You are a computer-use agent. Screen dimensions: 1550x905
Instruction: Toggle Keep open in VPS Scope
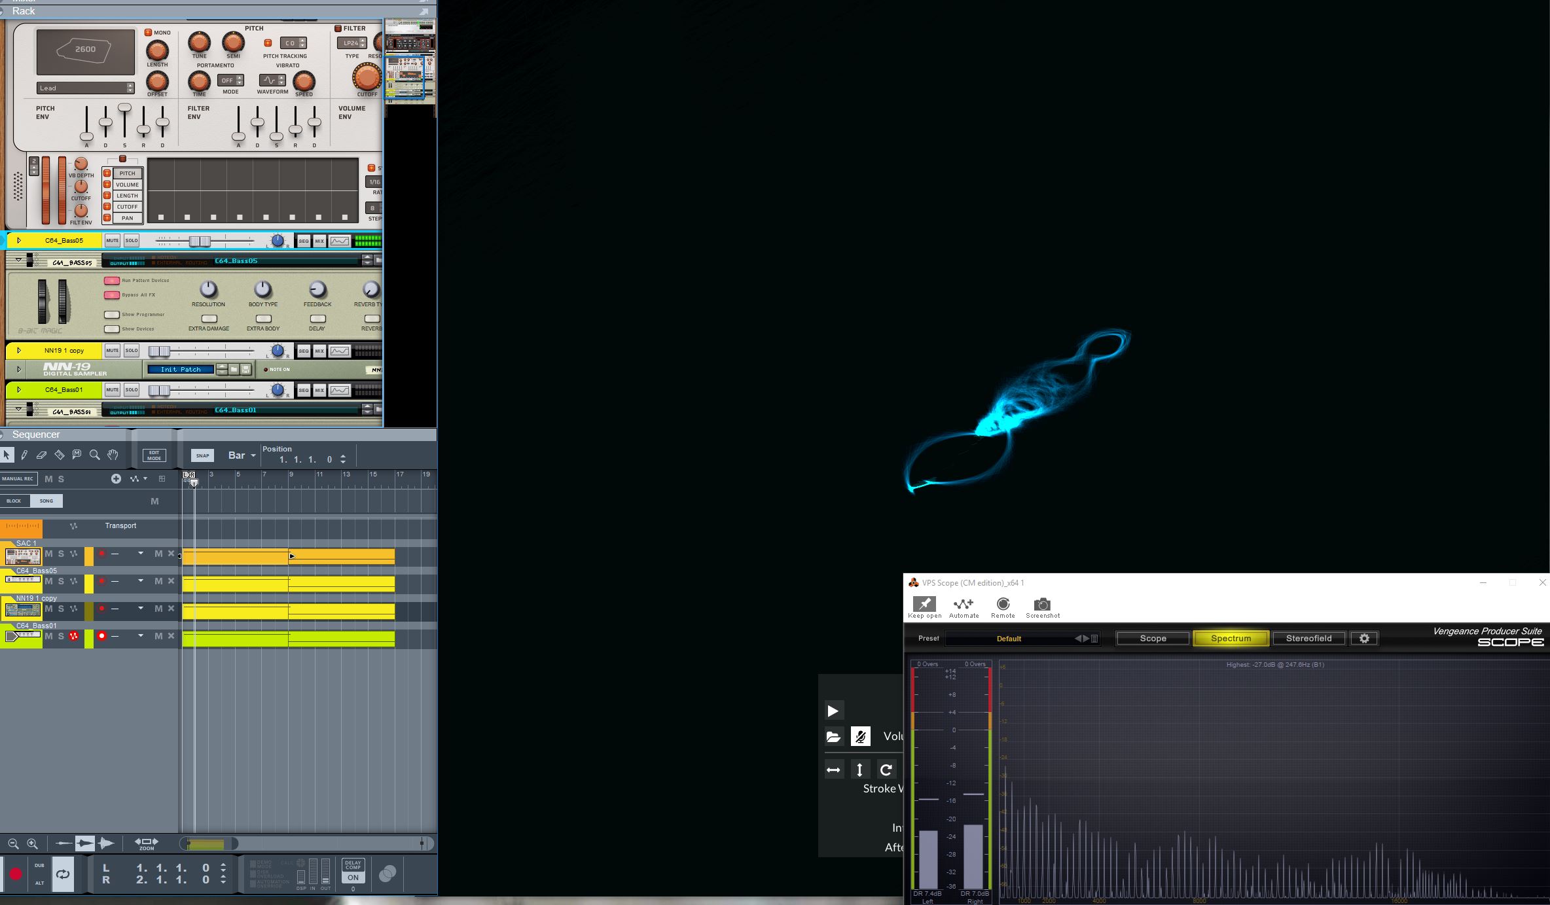pos(924,607)
